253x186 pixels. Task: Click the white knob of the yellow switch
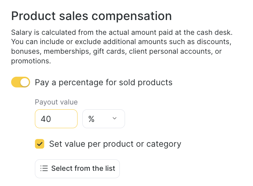pos(24,82)
